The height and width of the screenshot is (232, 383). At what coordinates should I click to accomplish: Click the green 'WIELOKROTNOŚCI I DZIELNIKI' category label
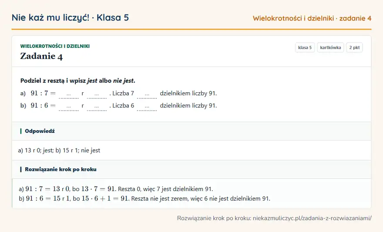click(55, 46)
